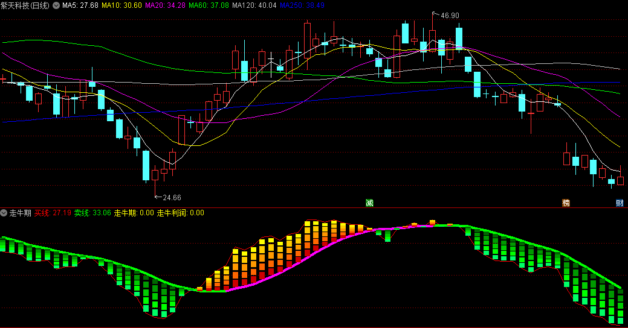Image resolution: width=628 pixels, height=328 pixels.
Task: Open the dropdown arrow beside 紫天科技(日线)
Action: point(56,5)
